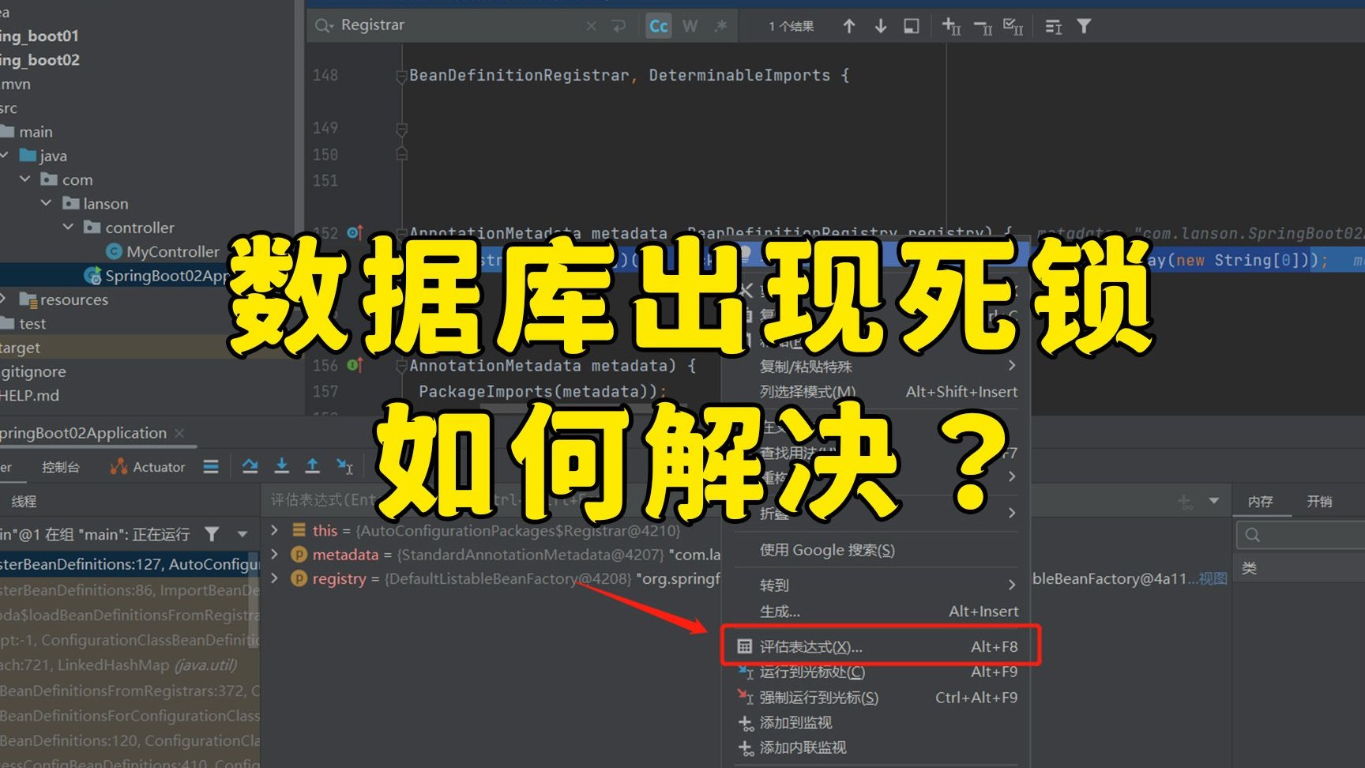Jump to the previous search occurrence
The height and width of the screenshot is (768, 1365).
(x=849, y=26)
